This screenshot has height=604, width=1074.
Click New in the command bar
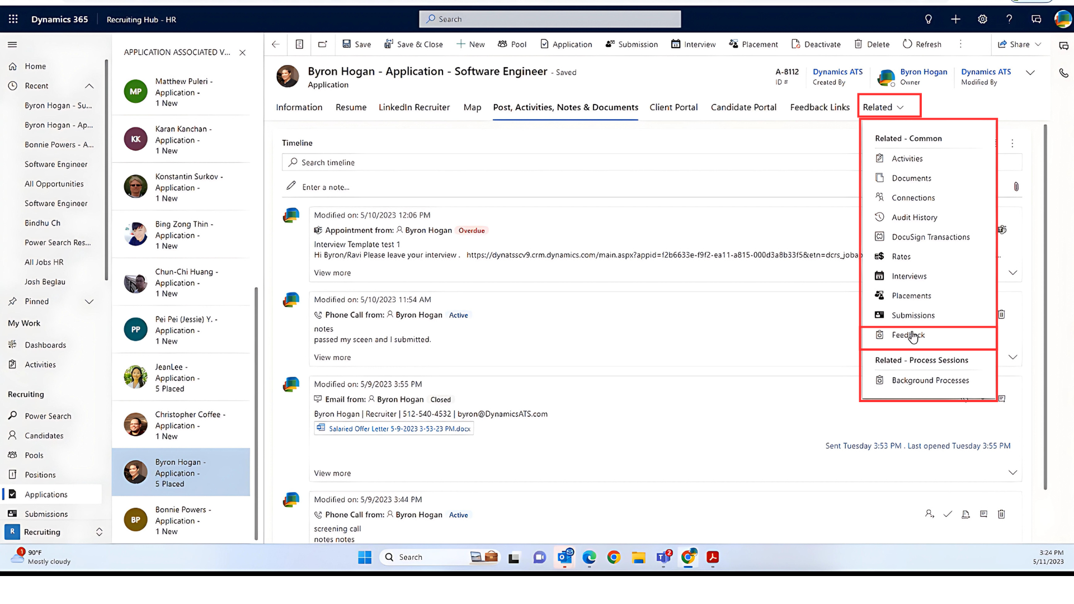click(470, 44)
